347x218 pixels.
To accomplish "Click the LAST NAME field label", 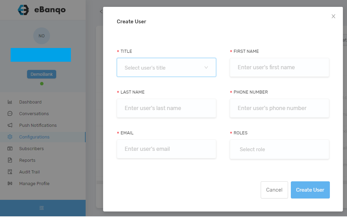I will pyautogui.click(x=132, y=92).
